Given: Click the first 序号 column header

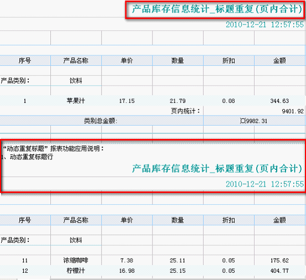Looking at the screenshot, I should (25, 61).
